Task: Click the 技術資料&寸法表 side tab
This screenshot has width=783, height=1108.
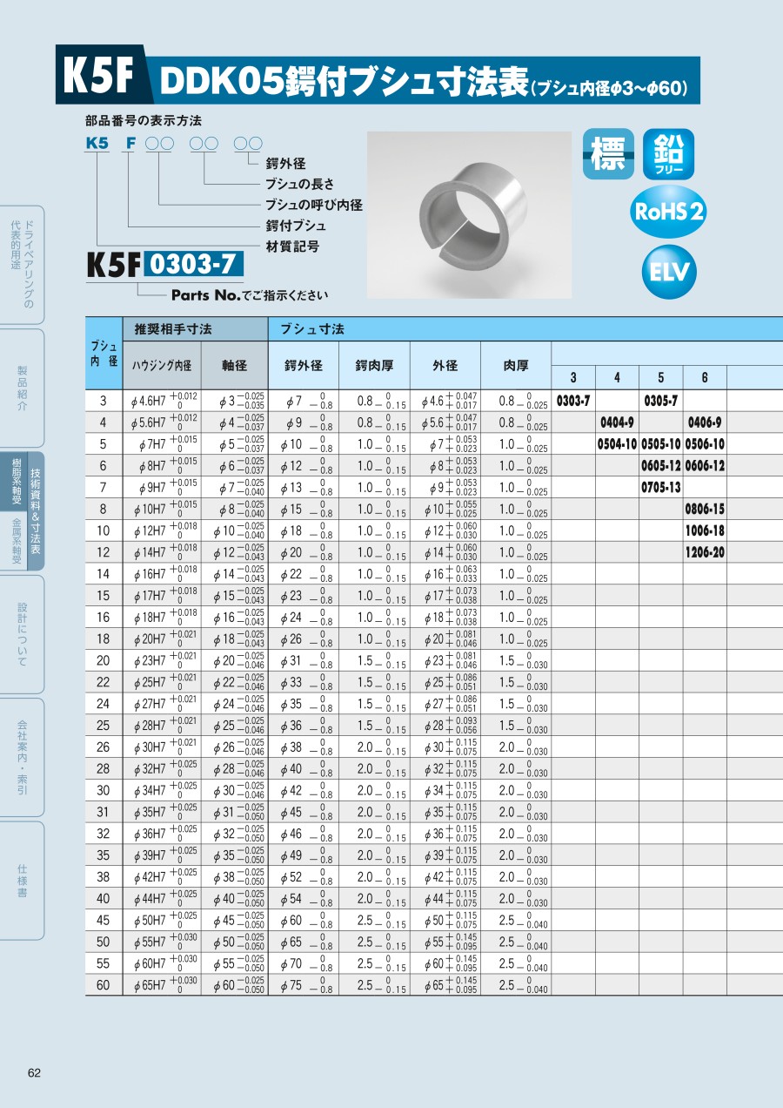Action: (36, 512)
